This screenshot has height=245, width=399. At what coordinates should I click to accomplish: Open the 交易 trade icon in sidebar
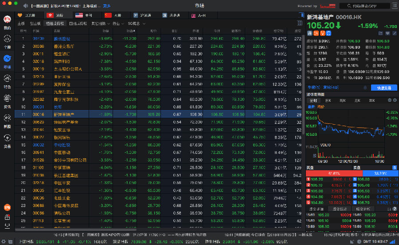(7, 138)
